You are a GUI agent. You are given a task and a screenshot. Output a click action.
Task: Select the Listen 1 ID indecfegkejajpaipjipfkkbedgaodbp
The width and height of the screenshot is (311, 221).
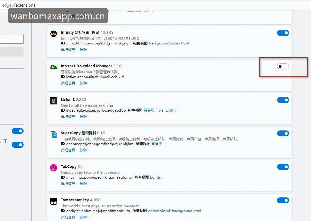(96, 110)
